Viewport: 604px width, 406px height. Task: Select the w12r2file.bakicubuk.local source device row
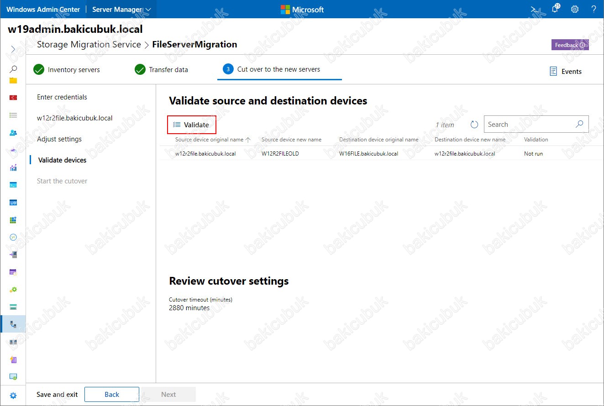[382, 153]
